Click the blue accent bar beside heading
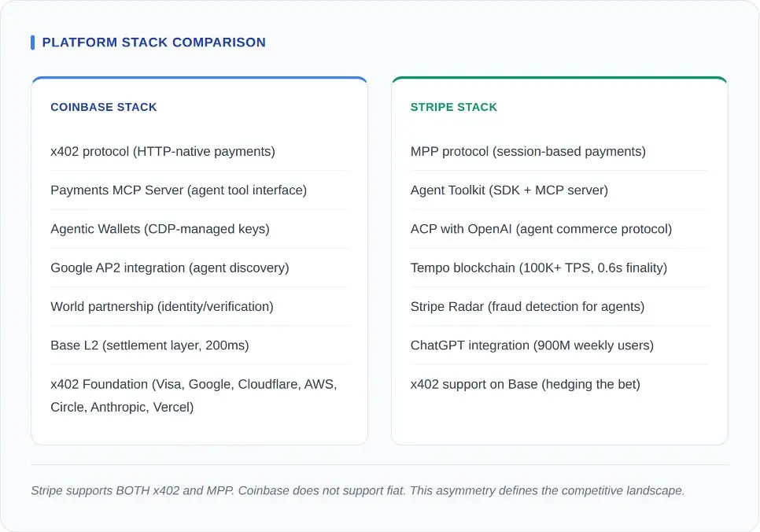The height and width of the screenshot is (532, 760). pyautogui.click(x=32, y=42)
